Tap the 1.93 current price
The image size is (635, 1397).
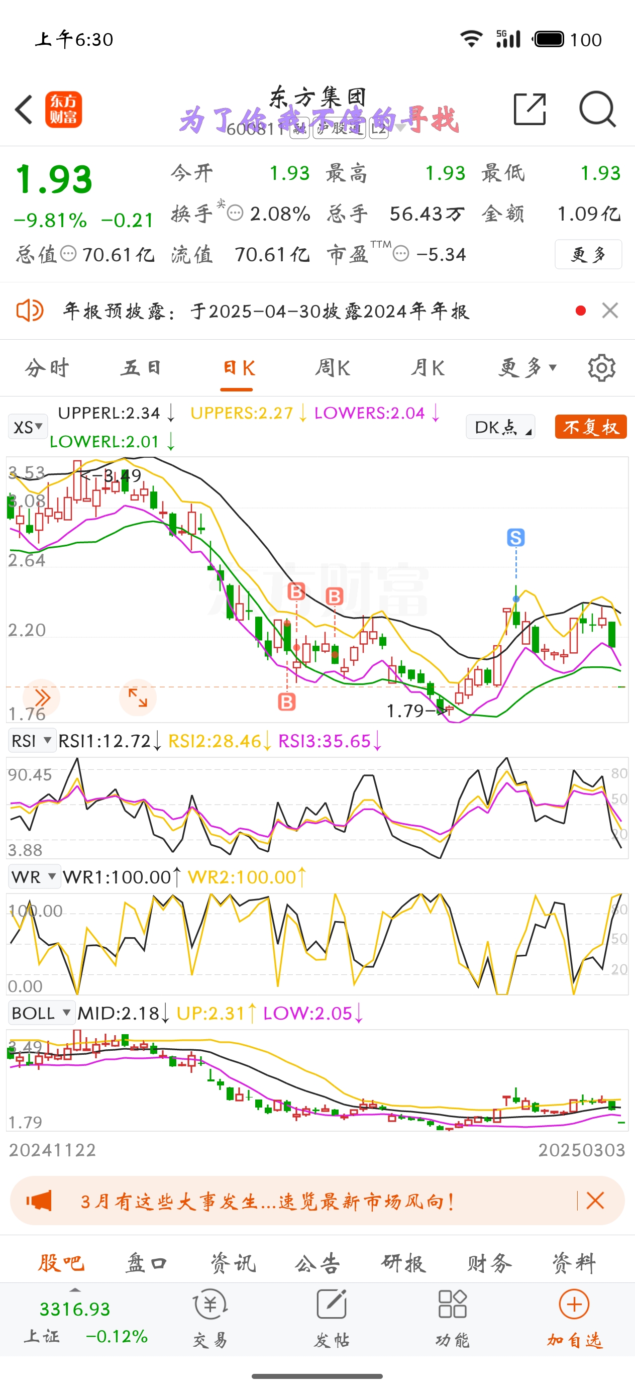54,179
